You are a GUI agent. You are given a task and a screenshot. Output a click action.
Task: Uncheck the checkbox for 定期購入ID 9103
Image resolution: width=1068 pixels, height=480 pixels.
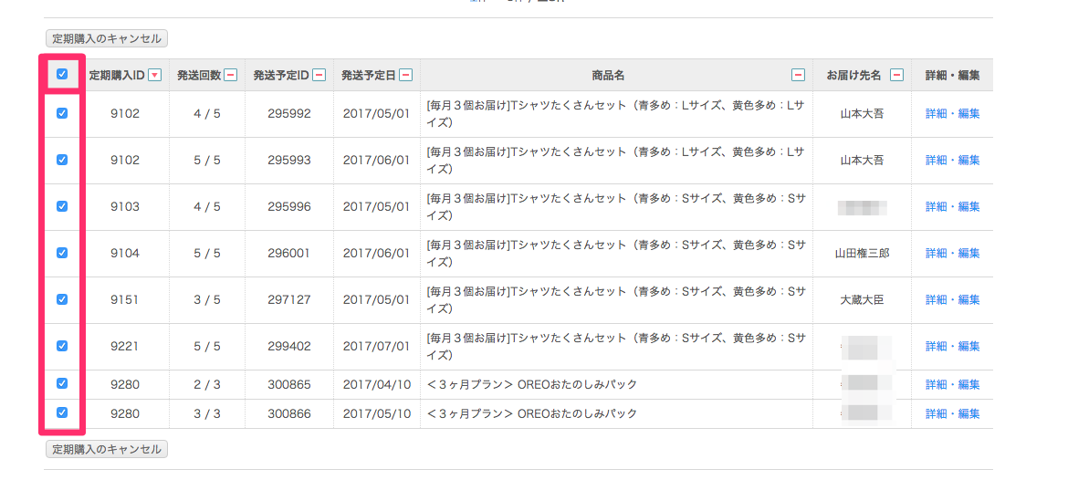click(62, 205)
